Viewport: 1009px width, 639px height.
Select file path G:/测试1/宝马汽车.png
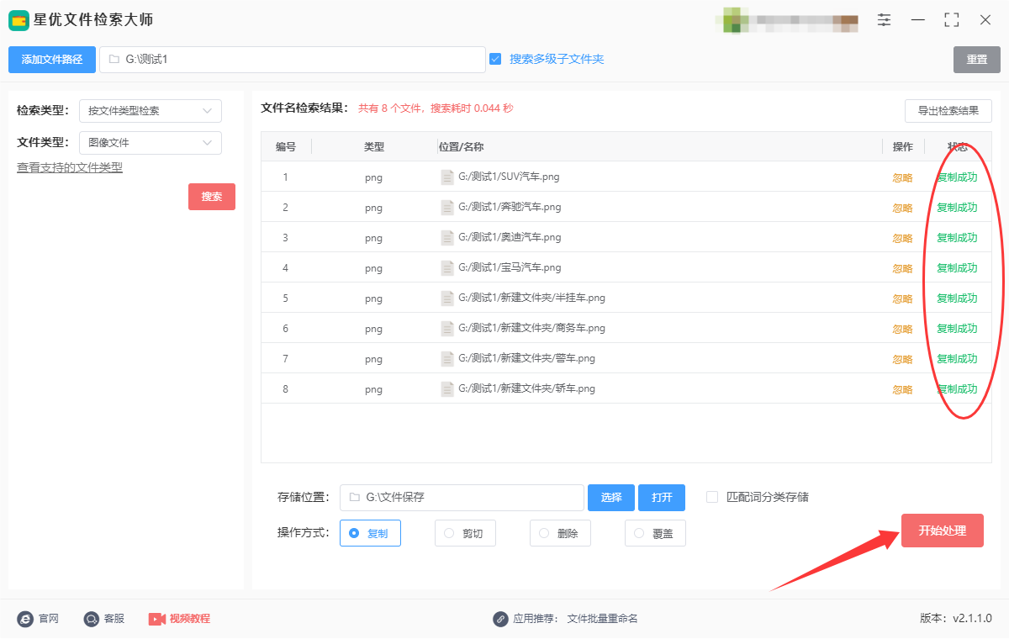[x=510, y=268]
